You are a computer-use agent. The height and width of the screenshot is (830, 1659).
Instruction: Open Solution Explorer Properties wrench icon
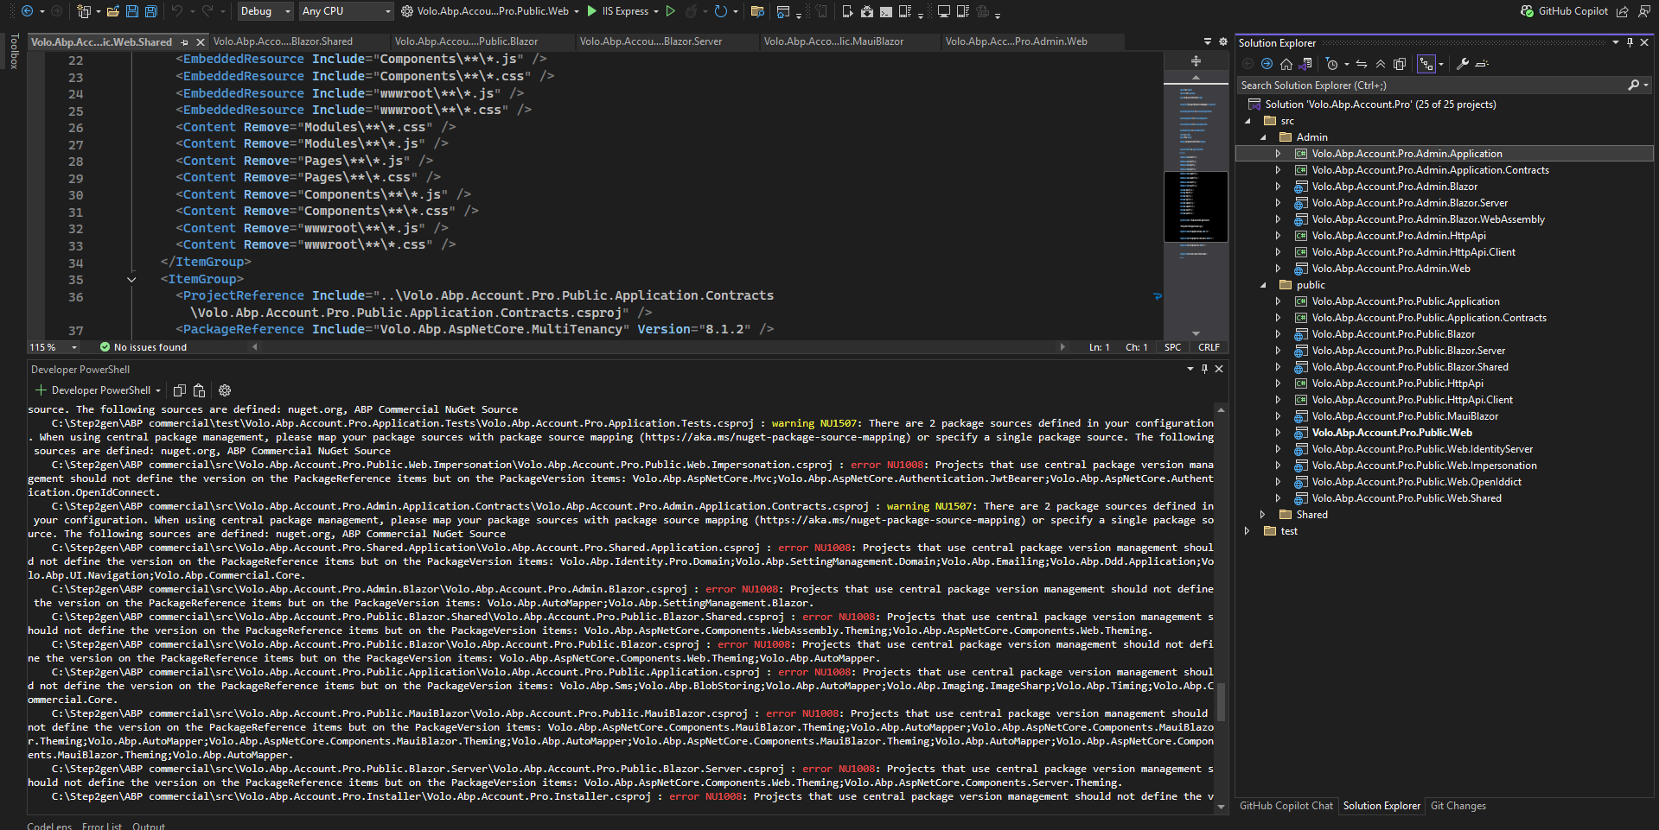[x=1463, y=64]
